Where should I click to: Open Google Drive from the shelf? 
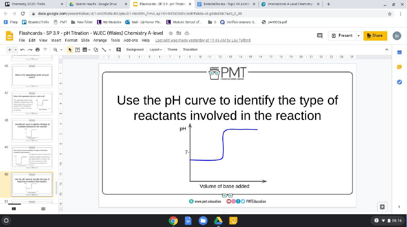point(218,220)
